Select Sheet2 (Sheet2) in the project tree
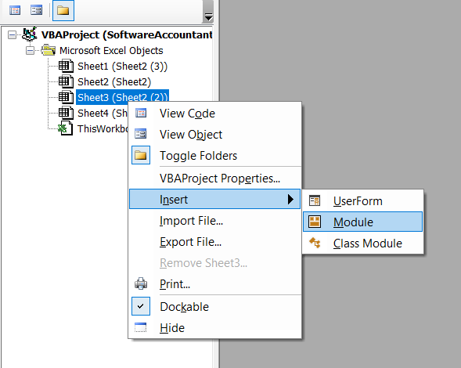 pos(114,81)
